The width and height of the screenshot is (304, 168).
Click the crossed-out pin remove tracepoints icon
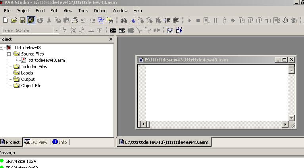73,30
